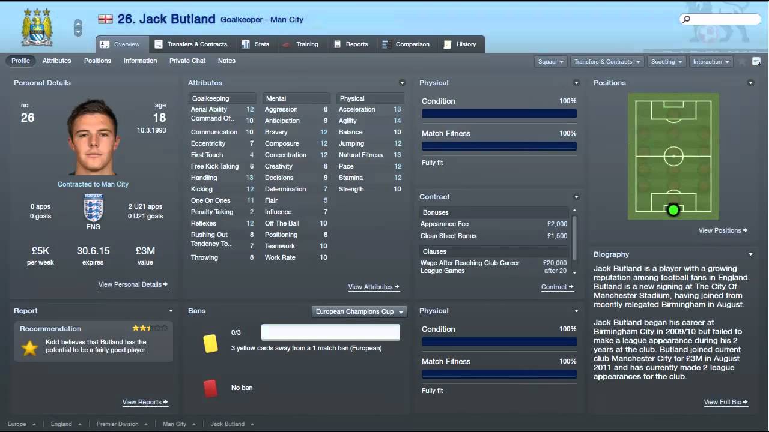Switch to the Stats tab

(255, 44)
